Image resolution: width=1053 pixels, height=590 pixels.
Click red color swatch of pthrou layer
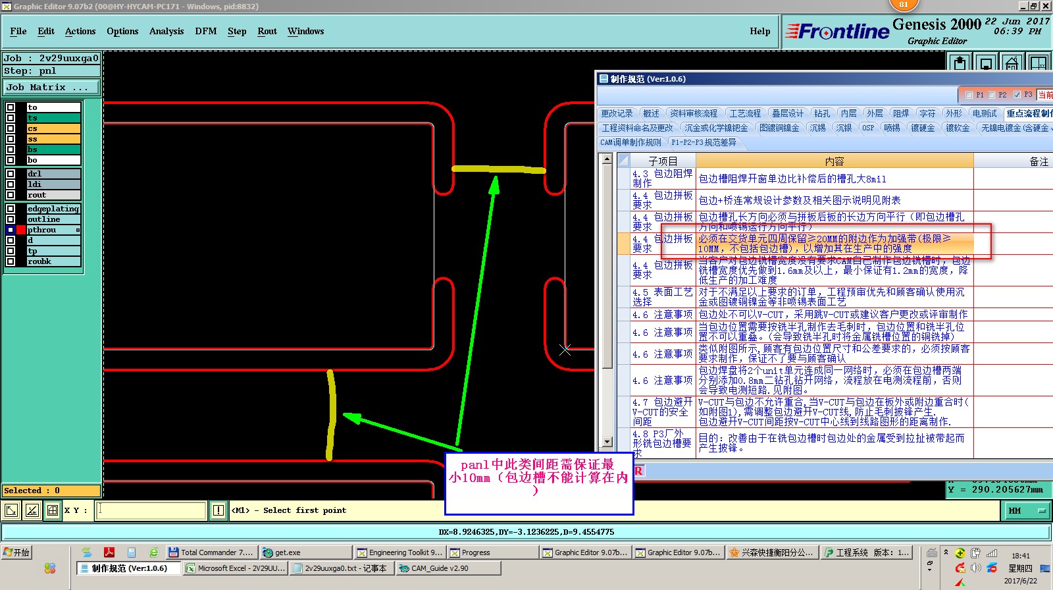[22, 230]
